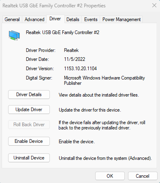Screen dimensions: 160x183
Task: Click the device name label beside icon
Action: click(x=62, y=32)
